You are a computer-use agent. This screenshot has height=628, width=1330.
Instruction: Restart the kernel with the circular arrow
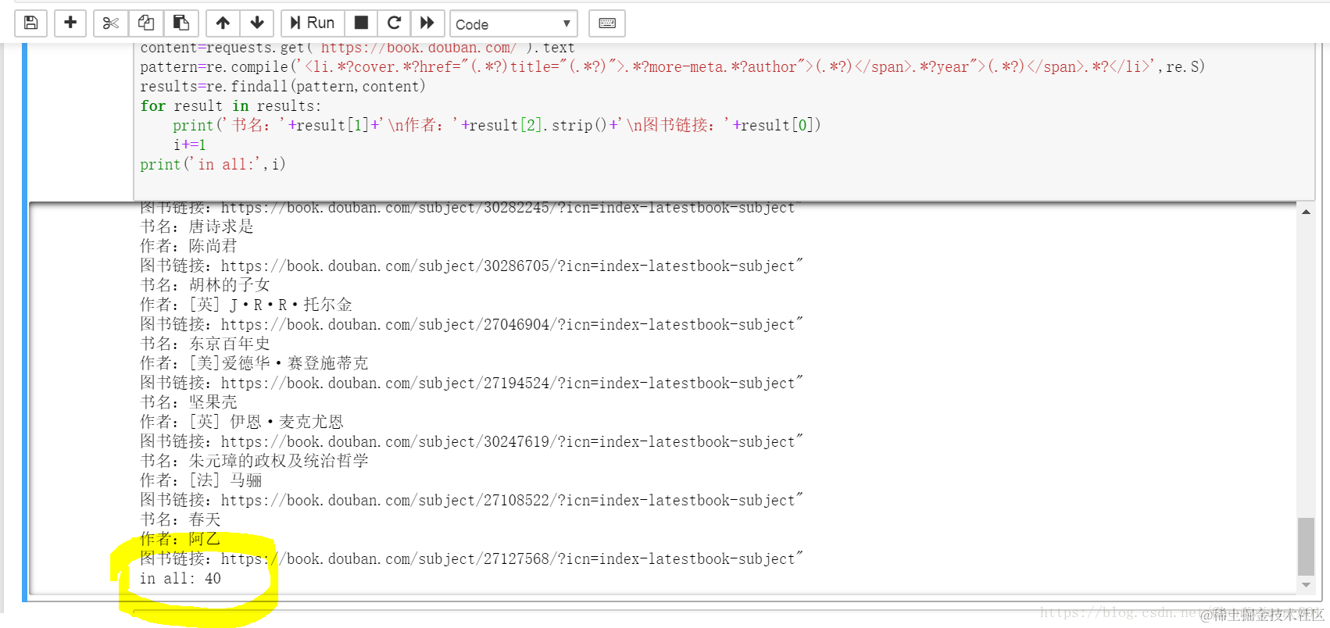[x=395, y=23]
